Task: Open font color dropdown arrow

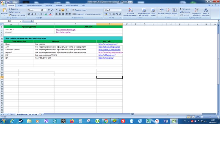Action: click(x=53, y=14)
